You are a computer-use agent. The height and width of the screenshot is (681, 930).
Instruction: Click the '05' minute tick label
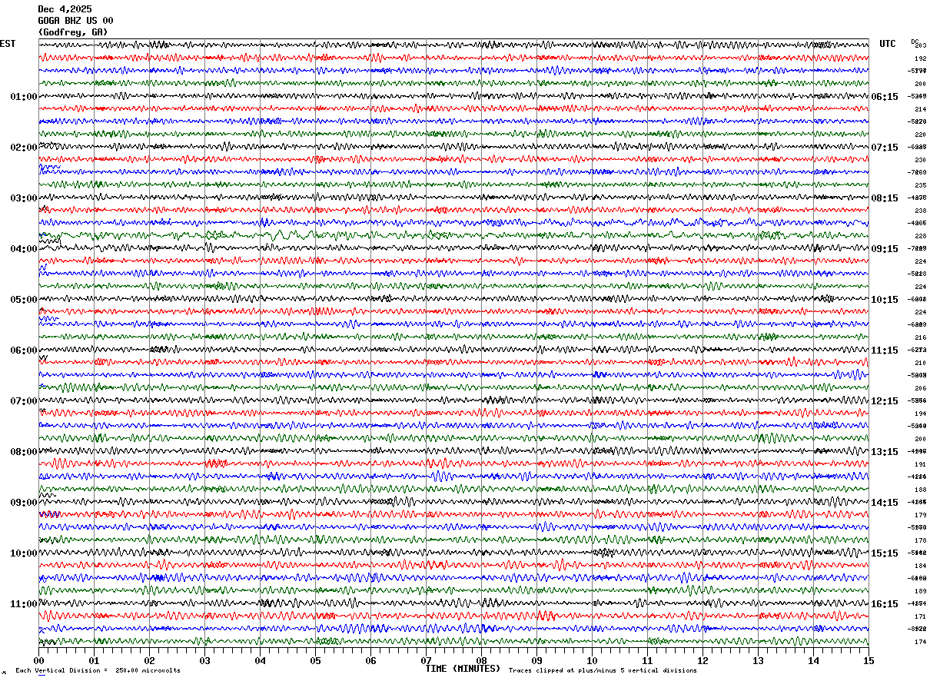pyautogui.click(x=315, y=660)
